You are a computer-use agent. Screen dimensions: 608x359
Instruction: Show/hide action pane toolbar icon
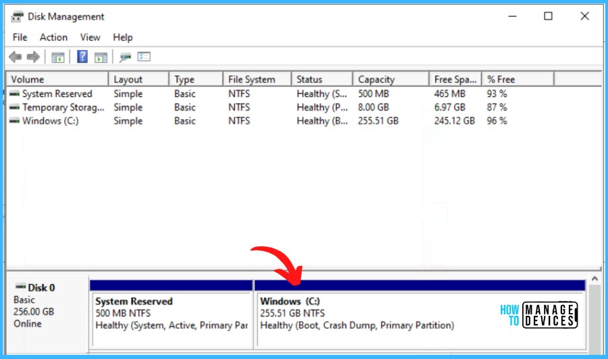[x=101, y=58]
